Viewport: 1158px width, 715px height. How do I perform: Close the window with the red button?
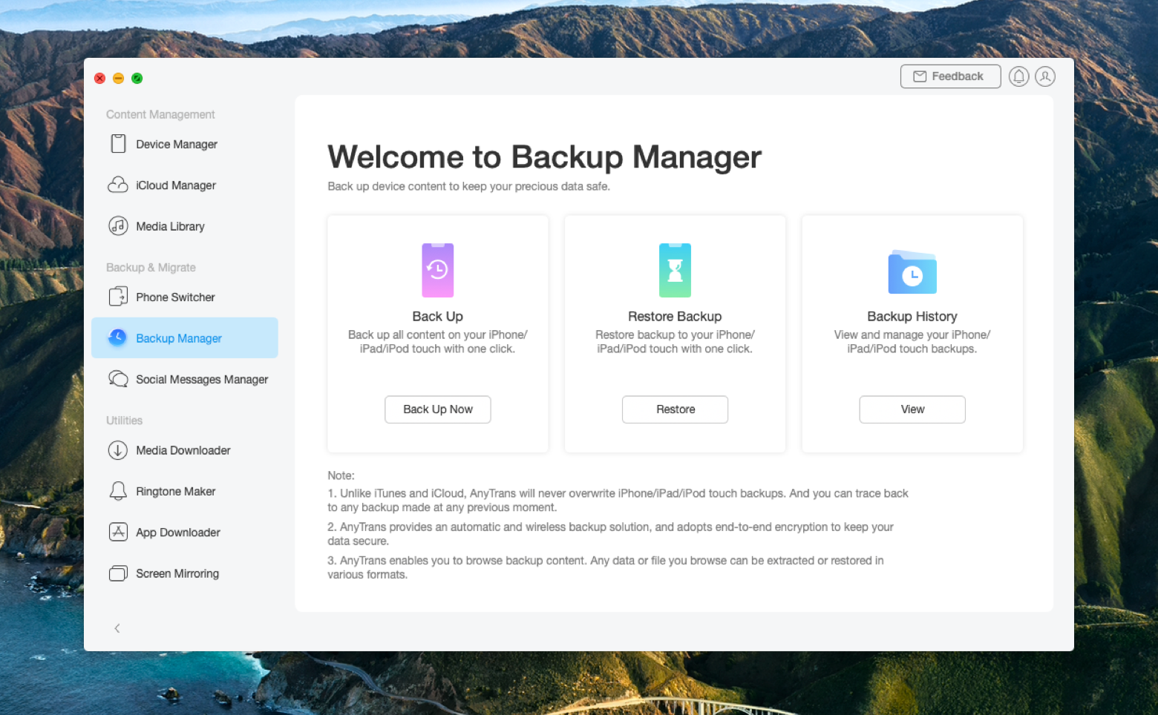tap(99, 78)
